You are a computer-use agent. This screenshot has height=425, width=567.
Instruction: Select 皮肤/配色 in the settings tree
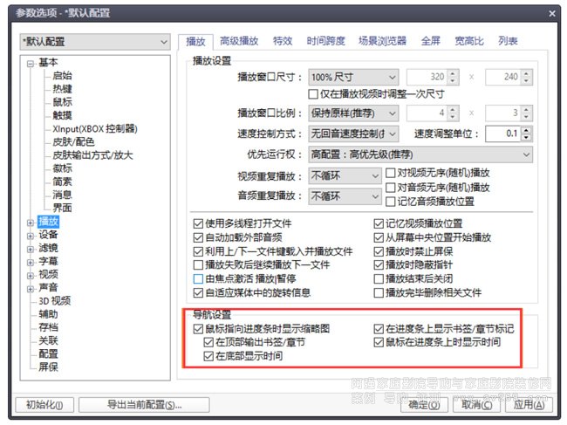72,141
